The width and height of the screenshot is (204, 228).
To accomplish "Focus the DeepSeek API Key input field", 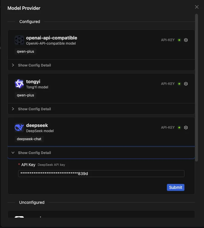I will pos(101,174).
